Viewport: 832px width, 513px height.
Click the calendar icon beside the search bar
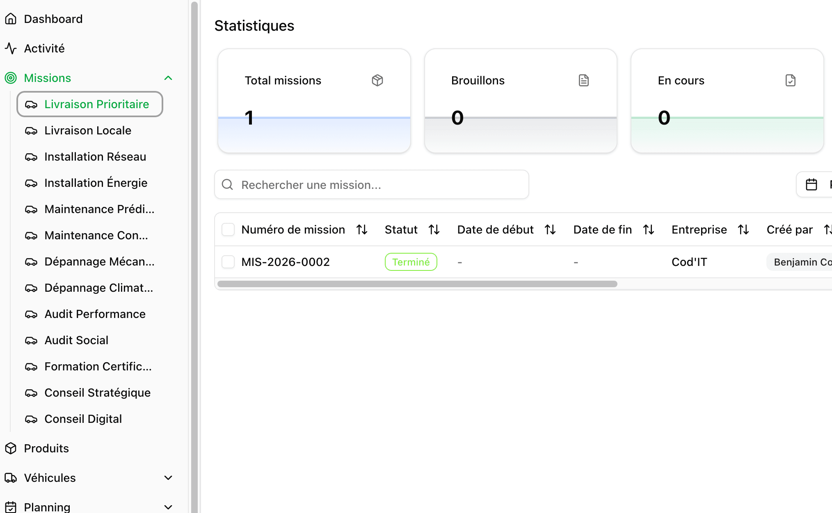pos(811,185)
